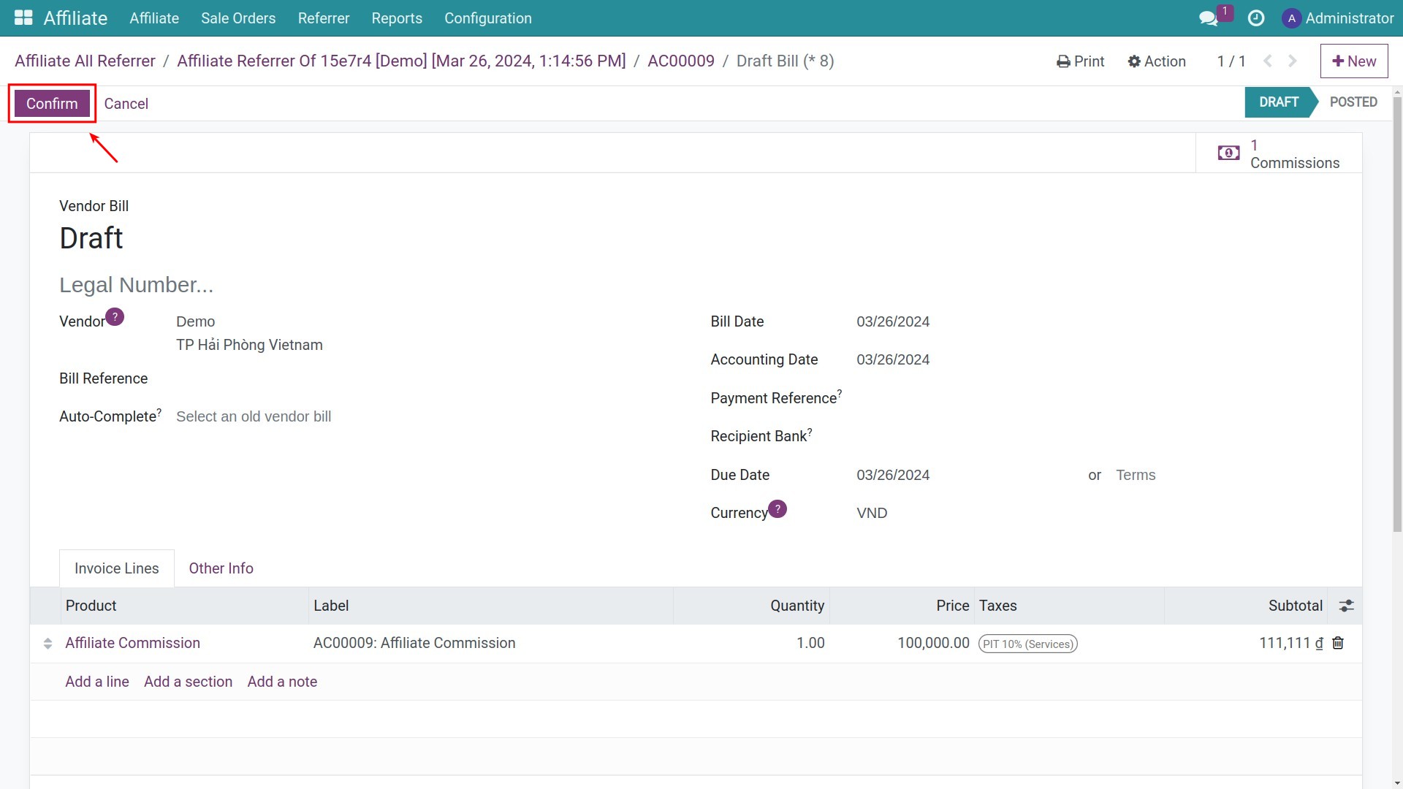Grab the invoice line reorder handle
Viewport: 1403px width, 789px height.
(x=47, y=644)
